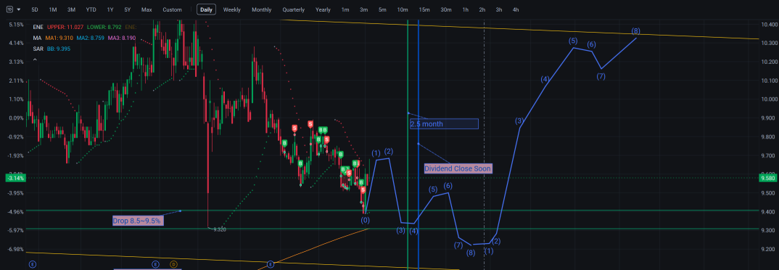Screen dimensions: 779x270
Task: Choose the 1h interval
Action: [x=465, y=9]
